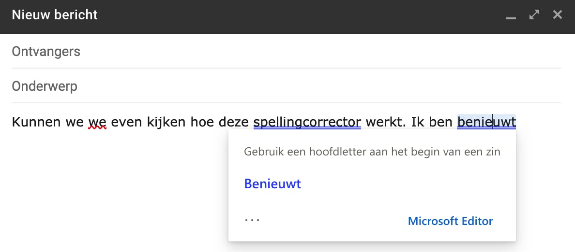575x252 pixels.
Task: Click the highlighted word 'benieuwt' in message
Action: point(486,122)
